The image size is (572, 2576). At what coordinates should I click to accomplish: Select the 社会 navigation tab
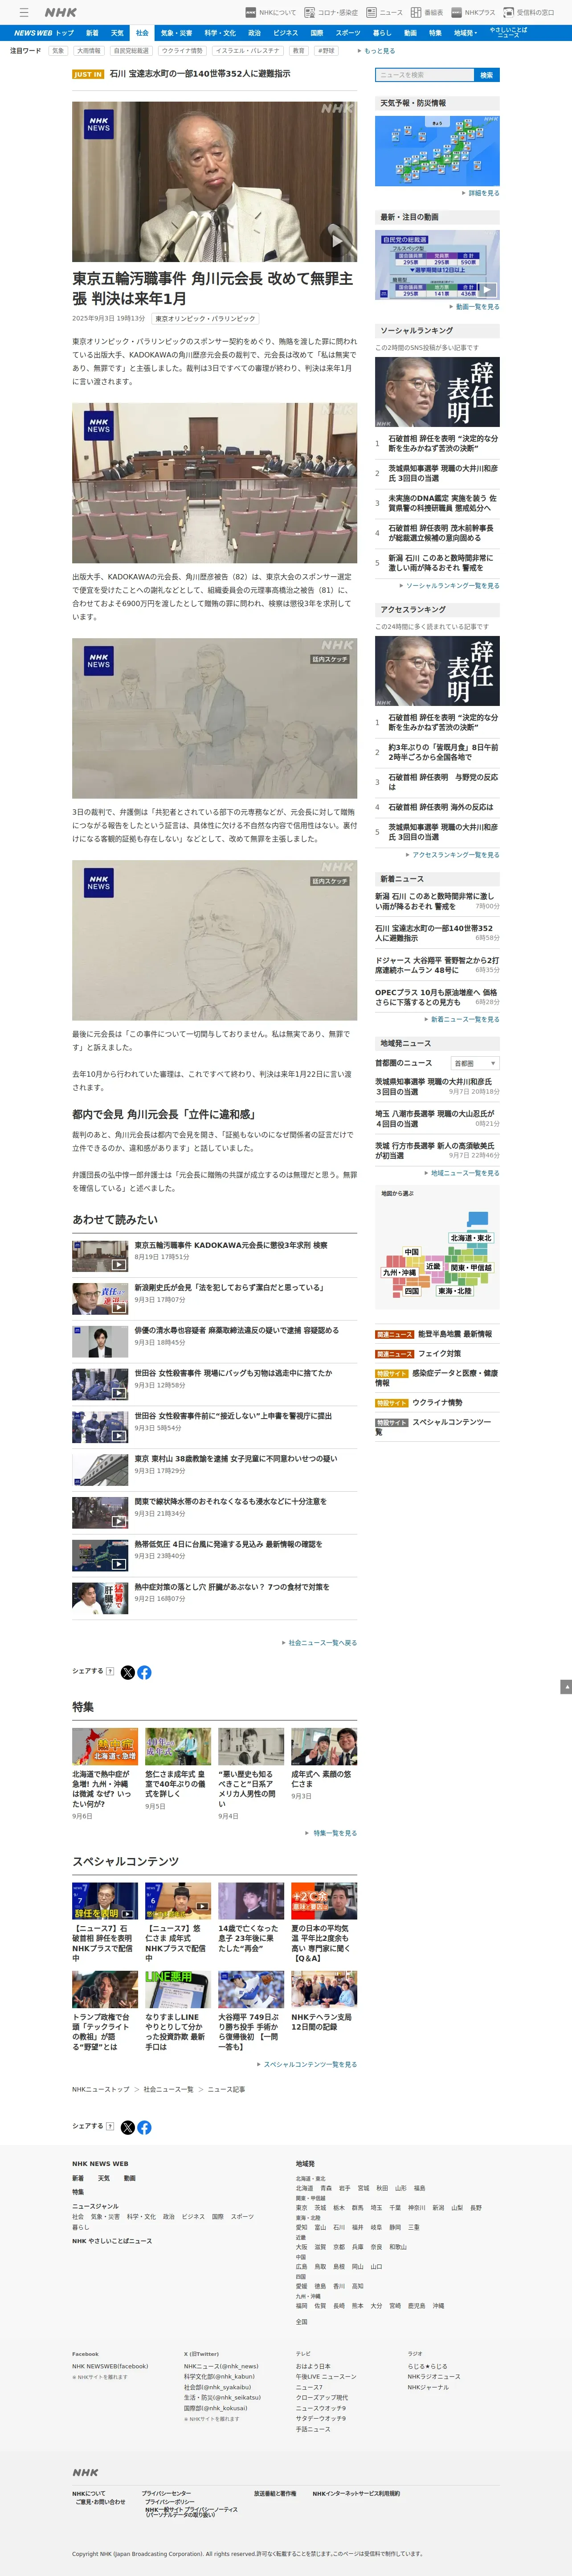[x=142, y=33]
